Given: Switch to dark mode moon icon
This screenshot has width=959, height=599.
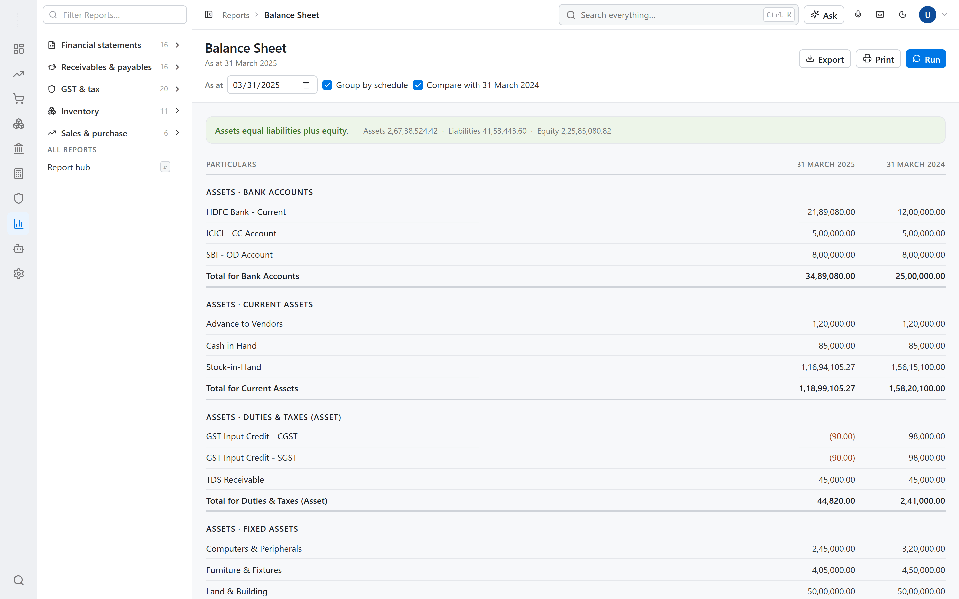Looking at the screenshot, I should pos(903,15).
